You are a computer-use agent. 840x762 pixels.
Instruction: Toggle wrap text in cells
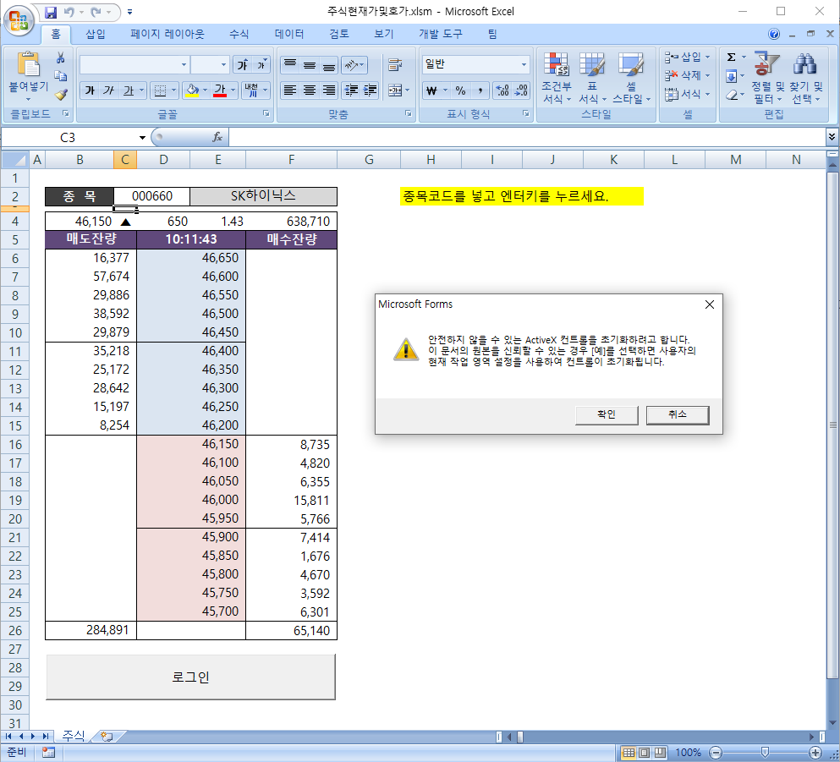coord(395,65)
